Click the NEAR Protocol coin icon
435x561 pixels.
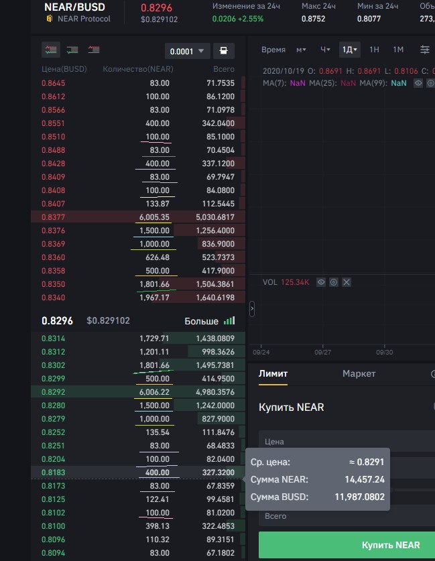click(x=50, y=19)
